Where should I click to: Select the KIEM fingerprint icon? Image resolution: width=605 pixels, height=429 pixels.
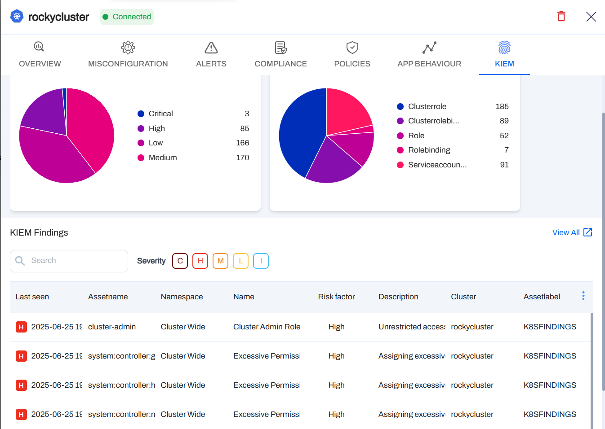tap(504, 47)
